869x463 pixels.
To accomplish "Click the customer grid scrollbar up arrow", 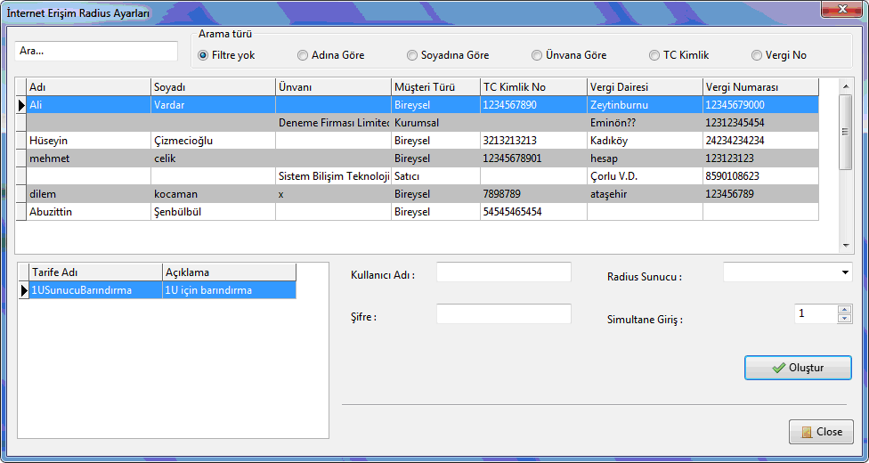I will point(846,86).
